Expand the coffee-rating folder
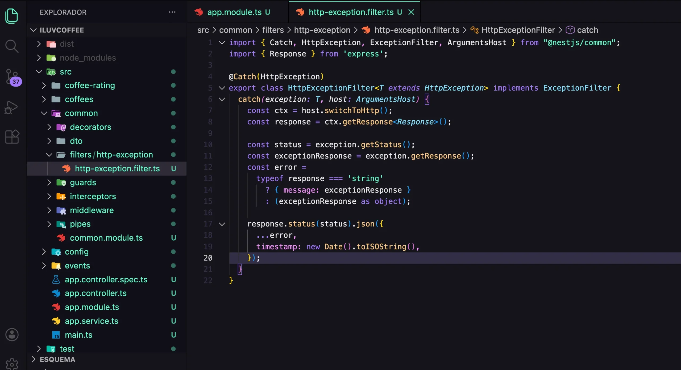681x370 pixels. click(90, 86)
